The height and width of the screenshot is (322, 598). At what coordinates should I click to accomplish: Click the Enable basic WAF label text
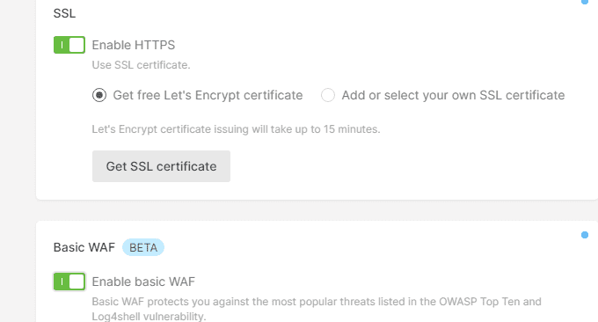point(143,282)
